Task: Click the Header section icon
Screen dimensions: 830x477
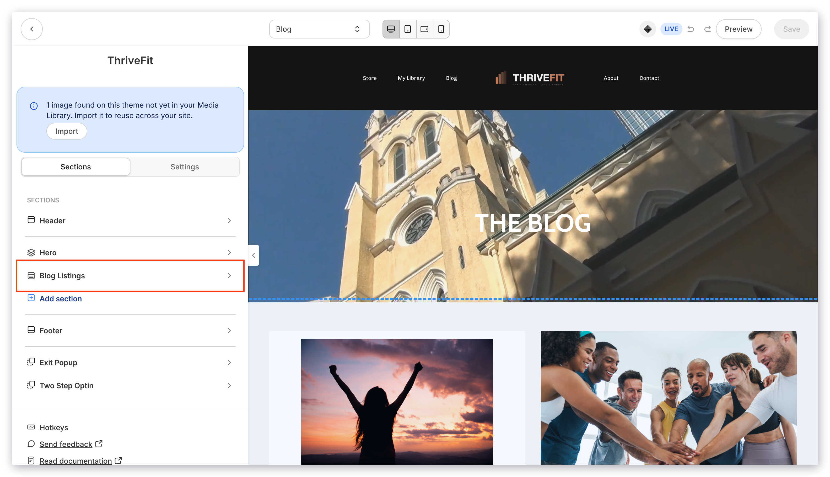Action: 31,220
